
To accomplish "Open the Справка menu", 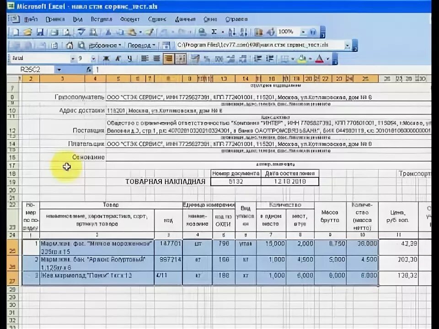I will click(x=236, y=19).
